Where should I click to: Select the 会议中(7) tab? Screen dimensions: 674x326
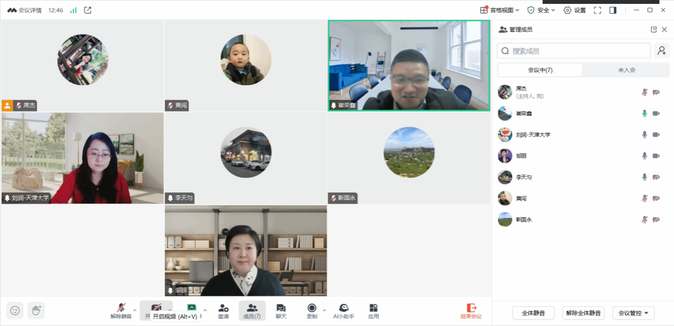[540, 70]
